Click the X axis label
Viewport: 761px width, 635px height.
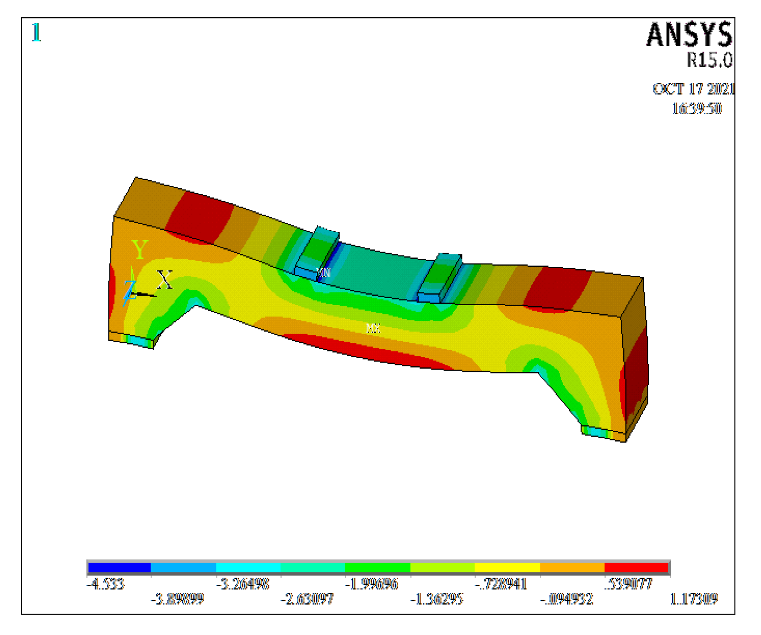click(165, 280)
